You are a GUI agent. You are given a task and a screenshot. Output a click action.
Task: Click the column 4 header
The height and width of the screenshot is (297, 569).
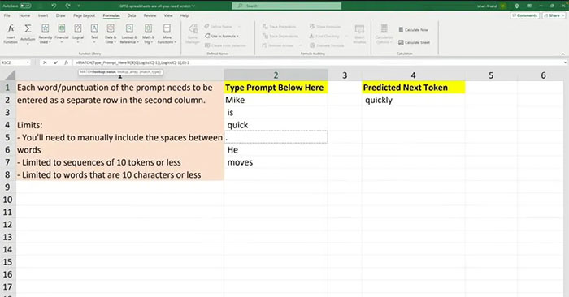click(413, 75)
